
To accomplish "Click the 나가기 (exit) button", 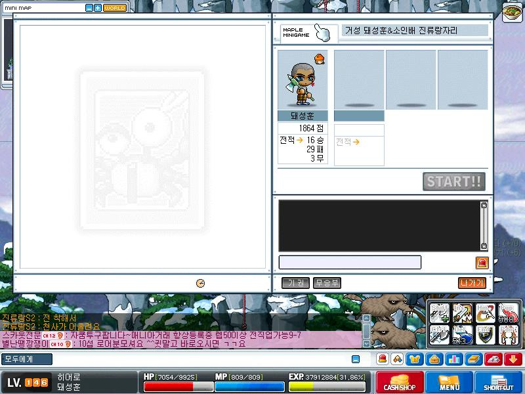I will (472, 283).
